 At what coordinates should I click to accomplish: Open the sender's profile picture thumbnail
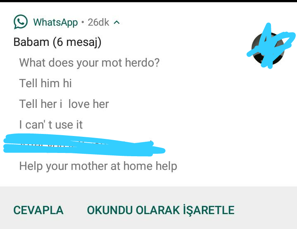click(x=268, y=48)
